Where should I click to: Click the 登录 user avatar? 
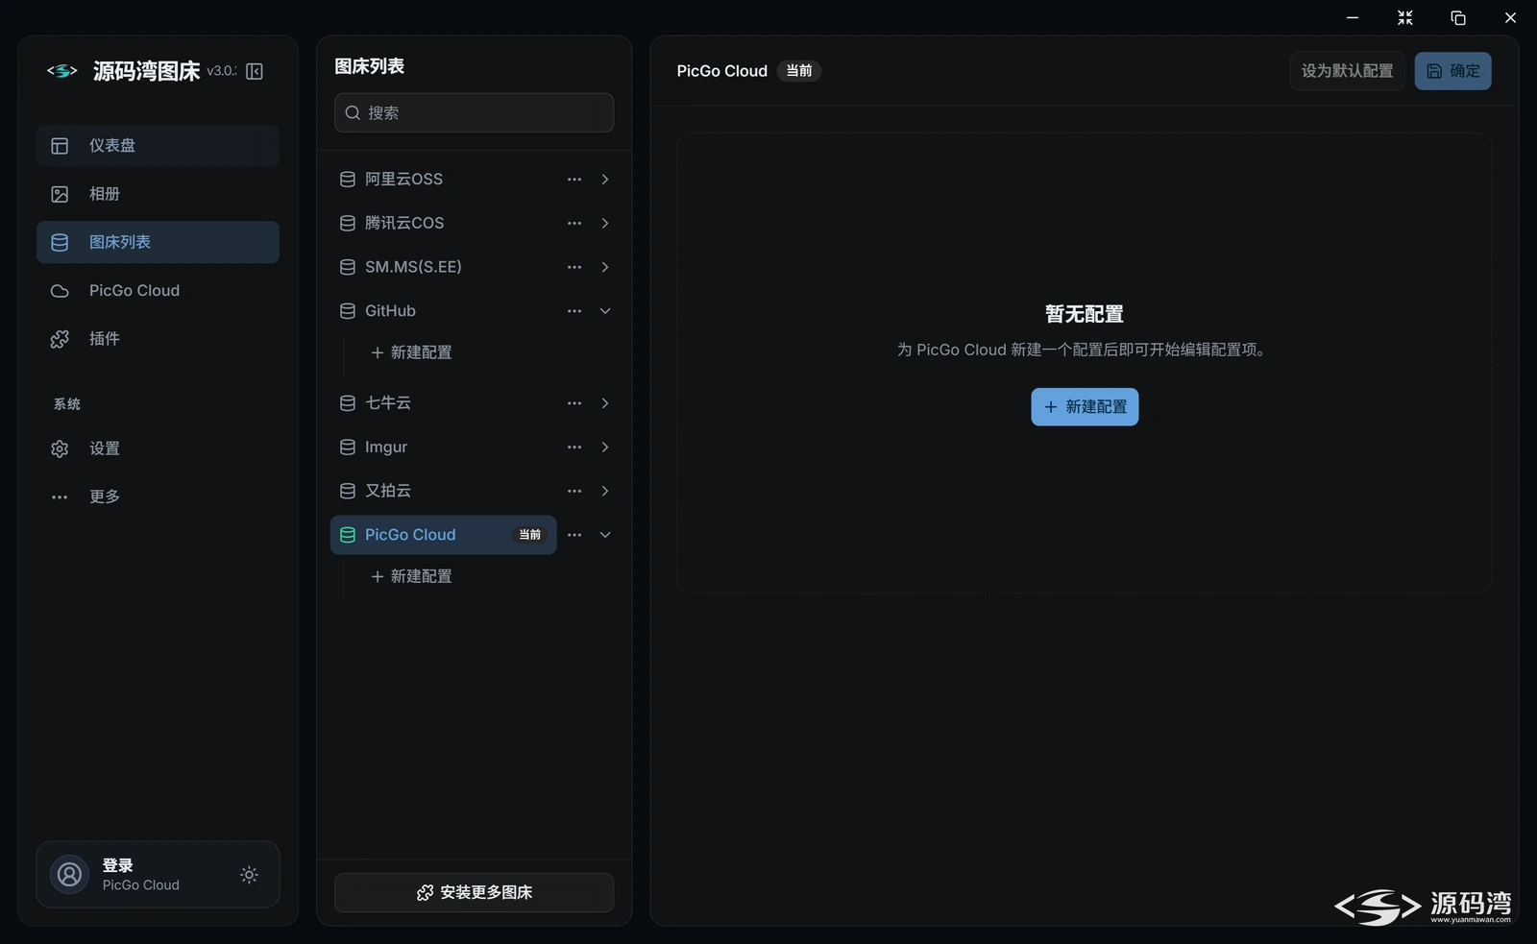69,875
